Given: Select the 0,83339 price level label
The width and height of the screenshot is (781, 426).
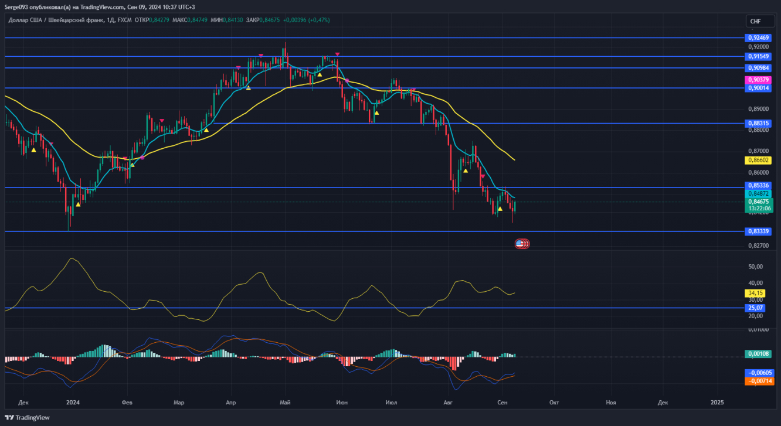Looking at the screenshot, I should click(759, 231).
